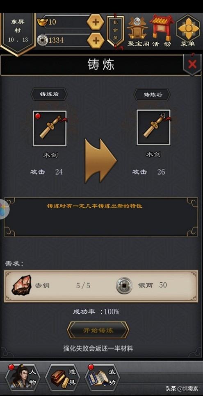This screenshot has width=203, height=396.
Task: Open the 菜单 menu flower icon
Action: [x=187, y=31]
